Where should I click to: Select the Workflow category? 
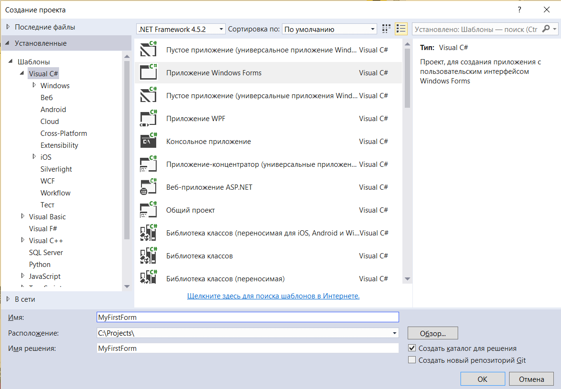[55, 193]
